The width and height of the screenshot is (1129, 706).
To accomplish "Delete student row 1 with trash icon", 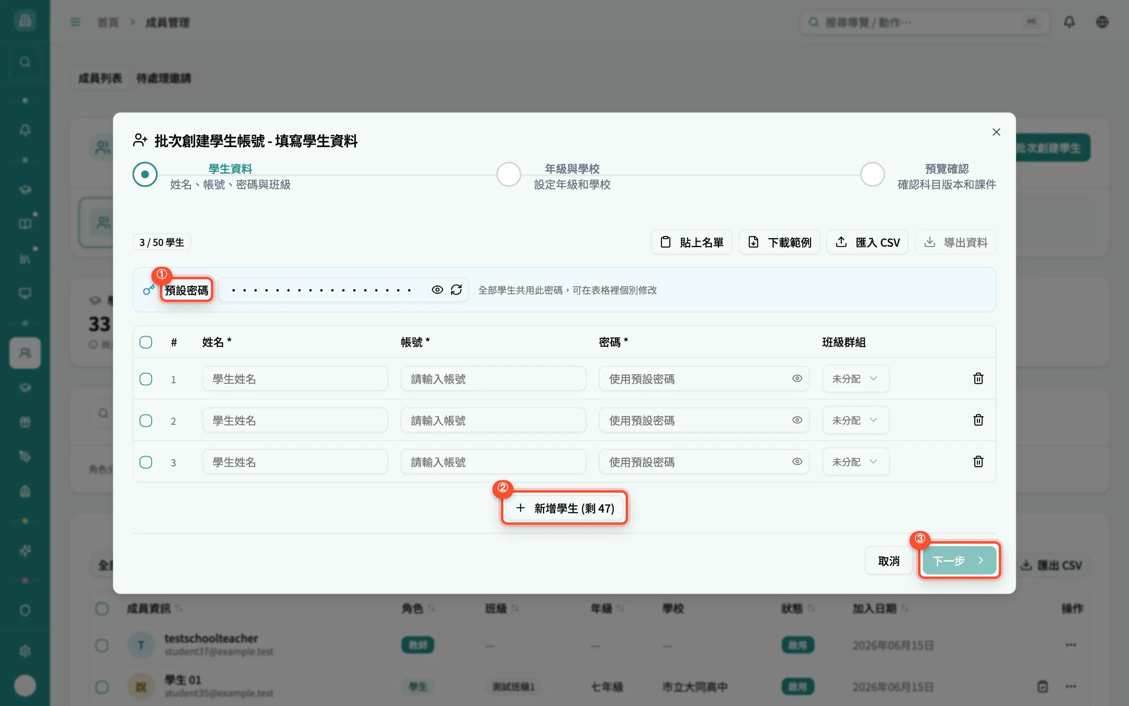I will 978,378.
